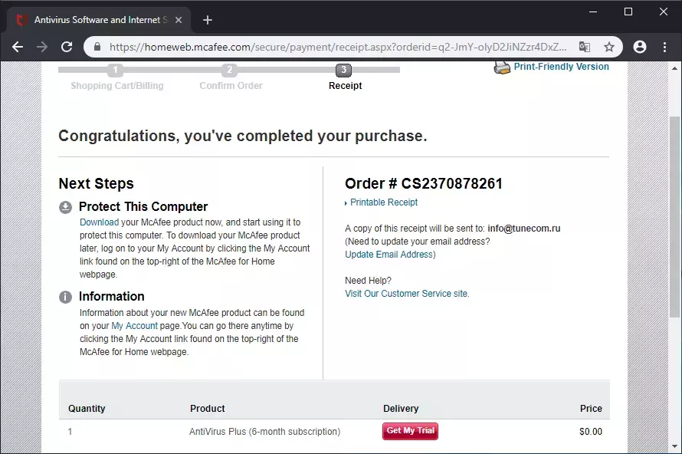Click the browser forward arrow

point(42,47)
